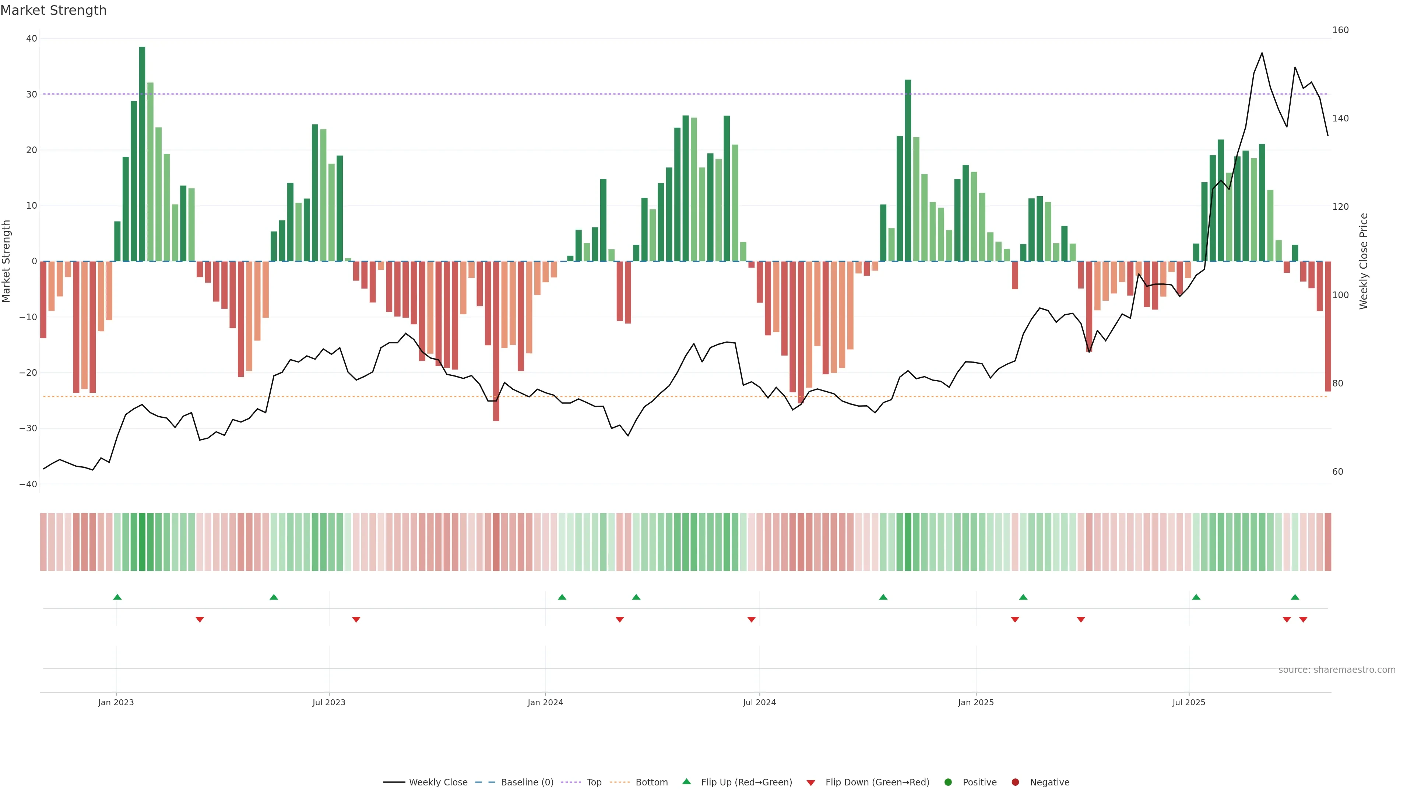Click the red triangle icon in the legend
Viewport: 1414px width, 795px height.
pos(811,783)
